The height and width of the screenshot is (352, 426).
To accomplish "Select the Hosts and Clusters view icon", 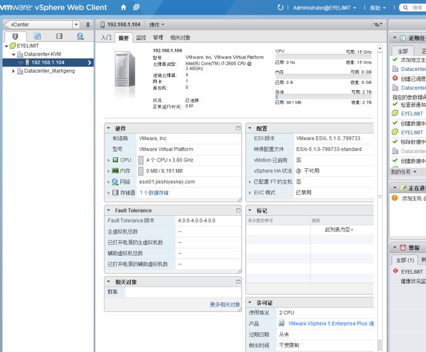I will click(15, 36).
